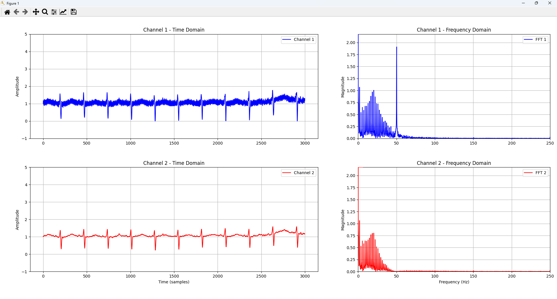Maximize or restore the Figure 1 window
The image size is (557, 299).
[x=536, y=3]
